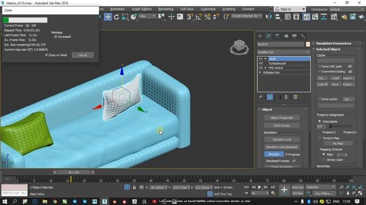Select the Vertex Color radio button
This screenshot has height=205, width=366.
pos(324,159)
